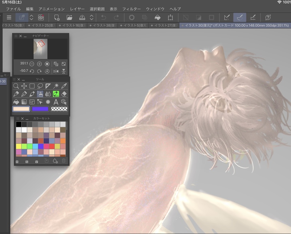
Task: Select the airbrush tool
Action: tap(40, 94)
